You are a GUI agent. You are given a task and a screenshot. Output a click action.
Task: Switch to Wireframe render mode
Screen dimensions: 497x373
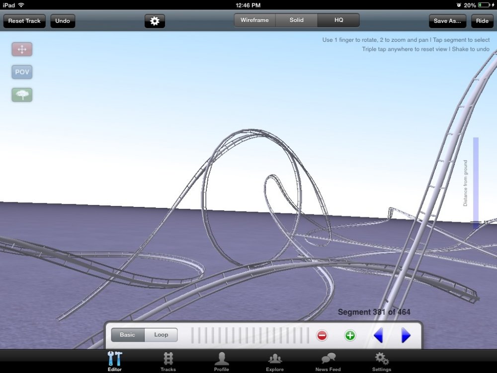[254, 20]
